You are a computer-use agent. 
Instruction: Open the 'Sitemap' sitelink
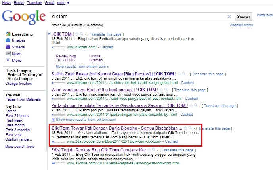96,60
